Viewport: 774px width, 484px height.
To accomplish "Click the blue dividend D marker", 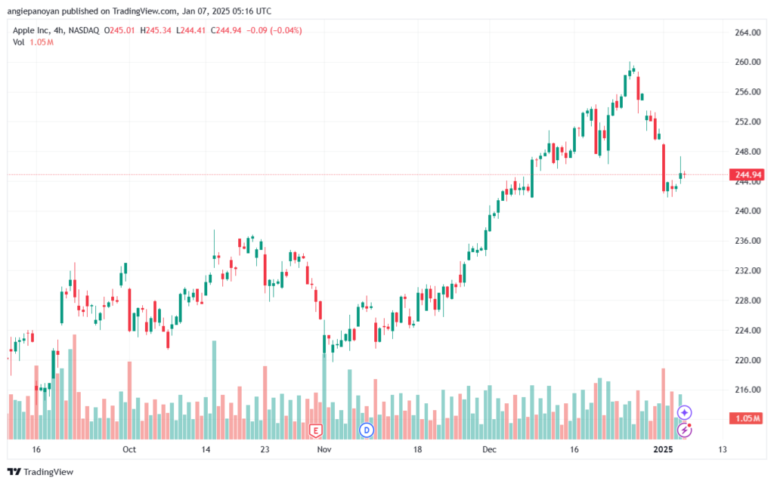I will pos(367,430).
